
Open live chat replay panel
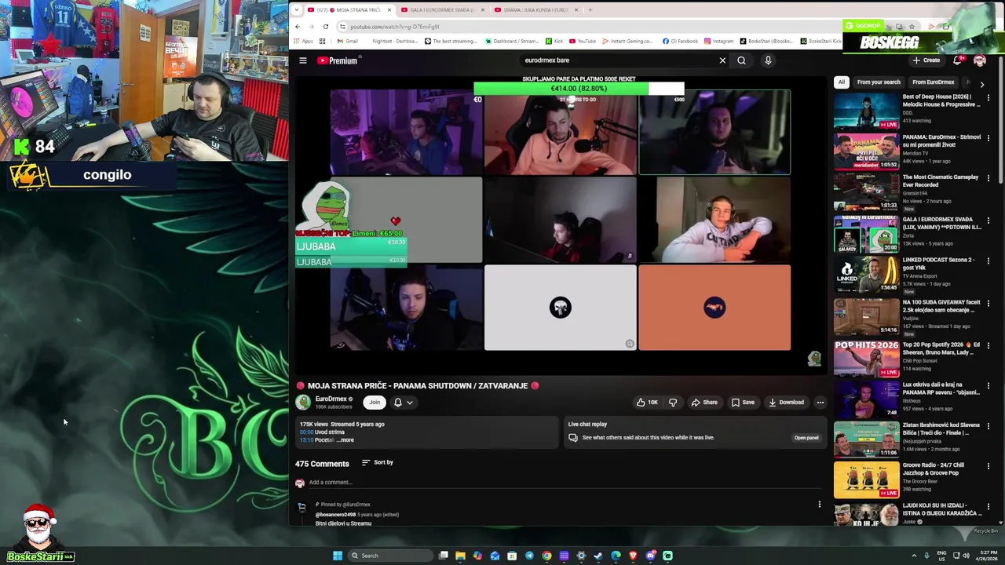(x=806, y=438)
